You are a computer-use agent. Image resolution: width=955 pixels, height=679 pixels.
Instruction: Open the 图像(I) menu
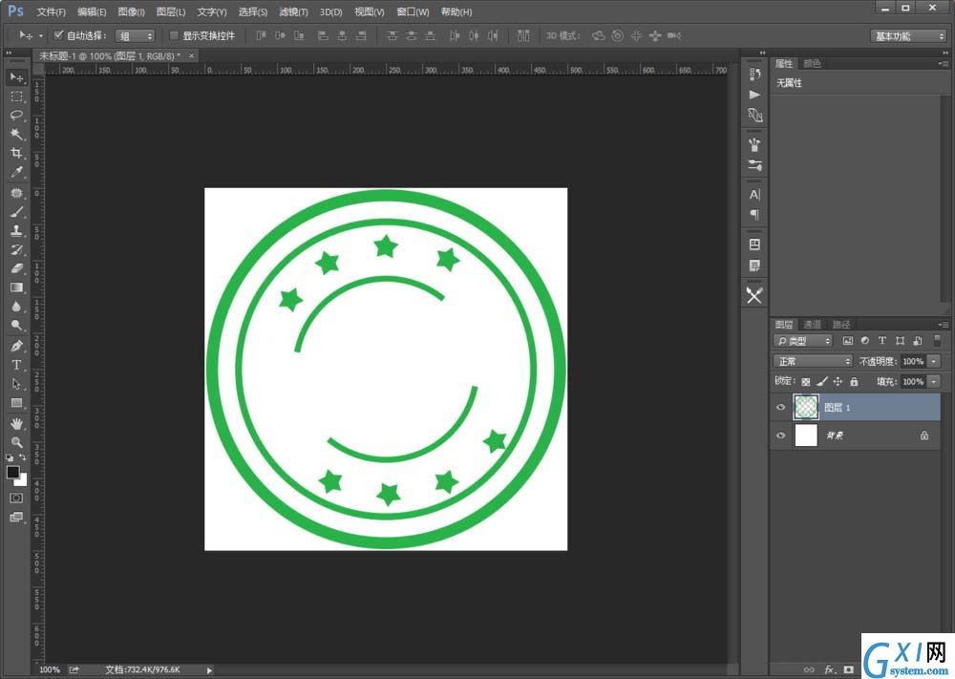pyautogui.click(x=132, y=11)
